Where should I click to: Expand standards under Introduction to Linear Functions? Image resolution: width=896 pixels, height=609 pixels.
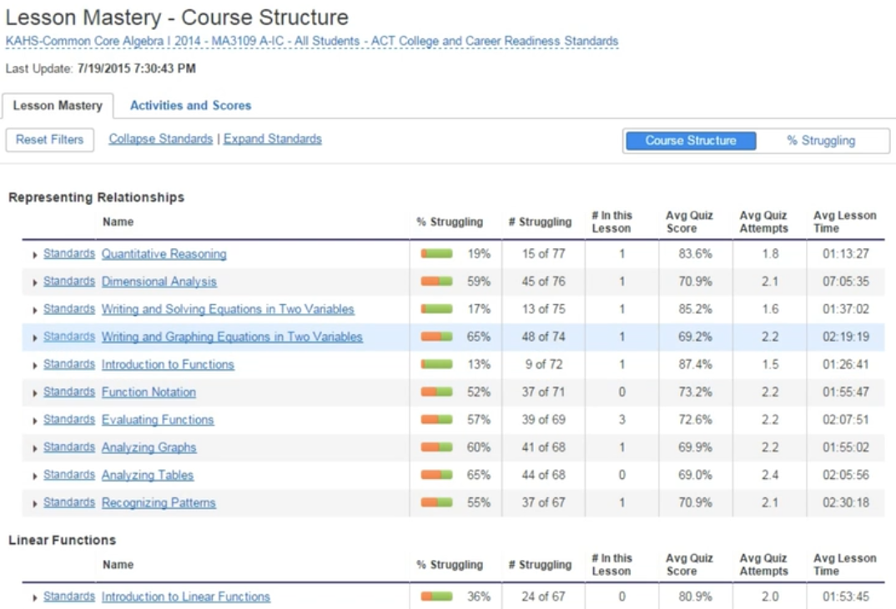coord(68,597)
